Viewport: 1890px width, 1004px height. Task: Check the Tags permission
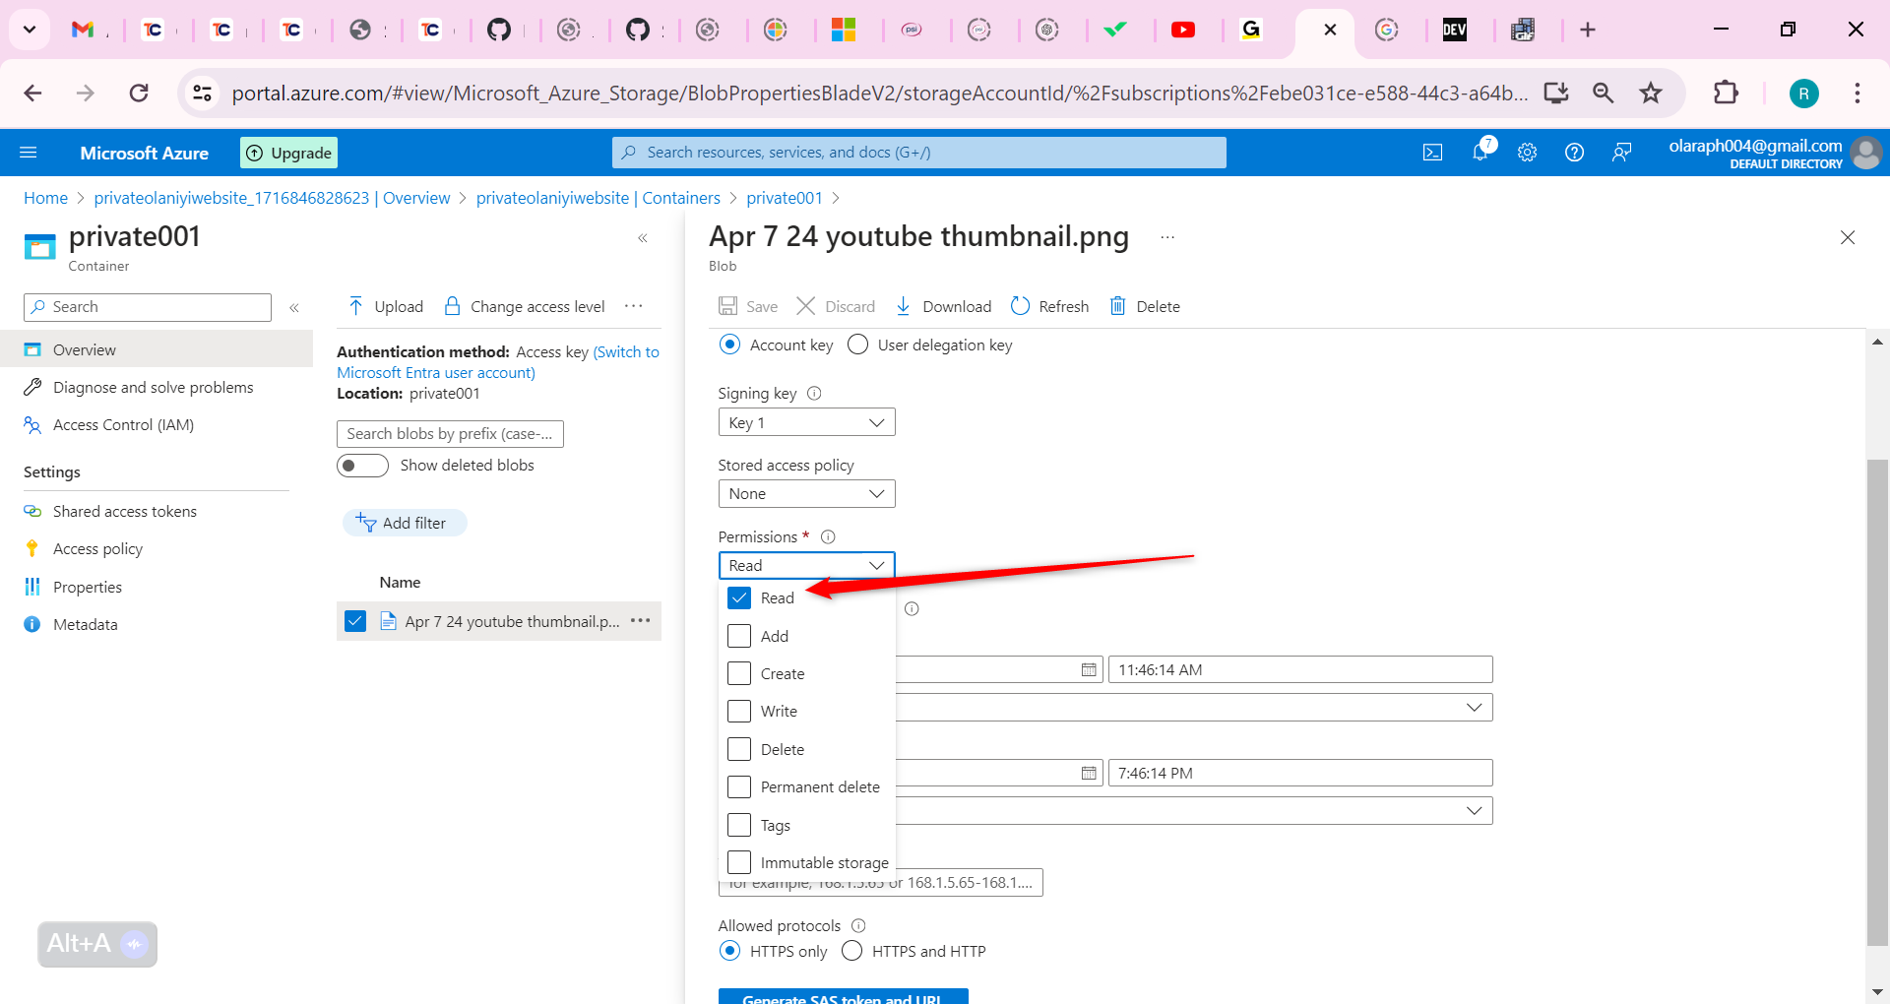pos(739,825)
